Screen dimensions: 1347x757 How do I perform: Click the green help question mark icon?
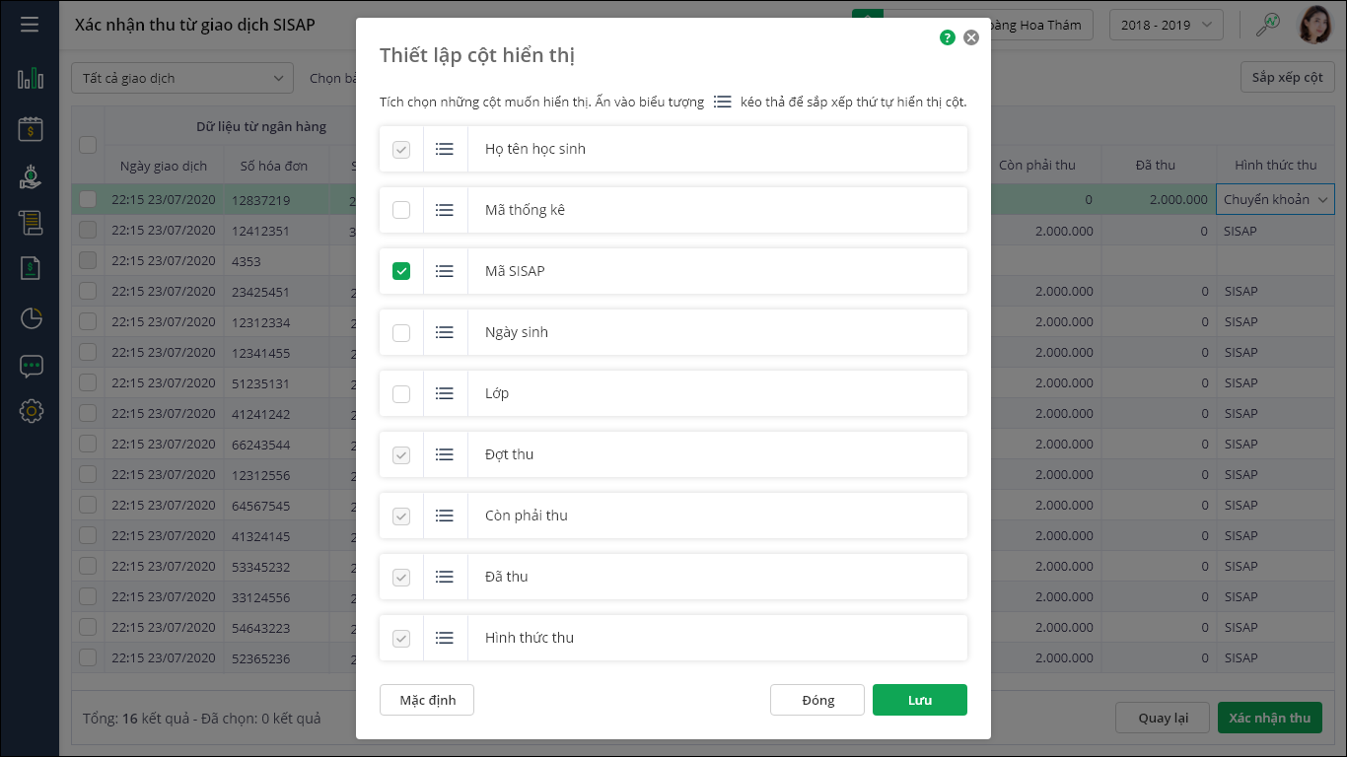click(x=948, y=37)
